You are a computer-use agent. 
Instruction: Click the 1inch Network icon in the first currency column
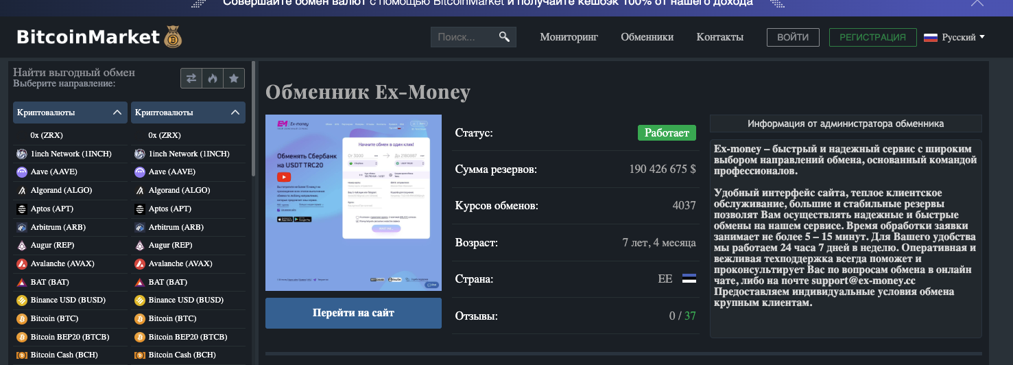[21, 154]
